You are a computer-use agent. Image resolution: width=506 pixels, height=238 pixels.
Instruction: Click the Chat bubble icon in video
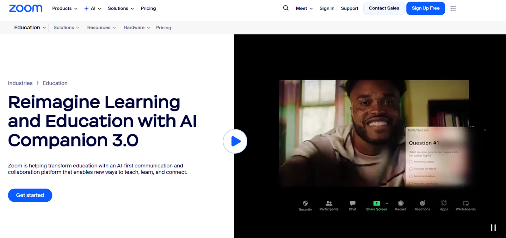point(353,203)
